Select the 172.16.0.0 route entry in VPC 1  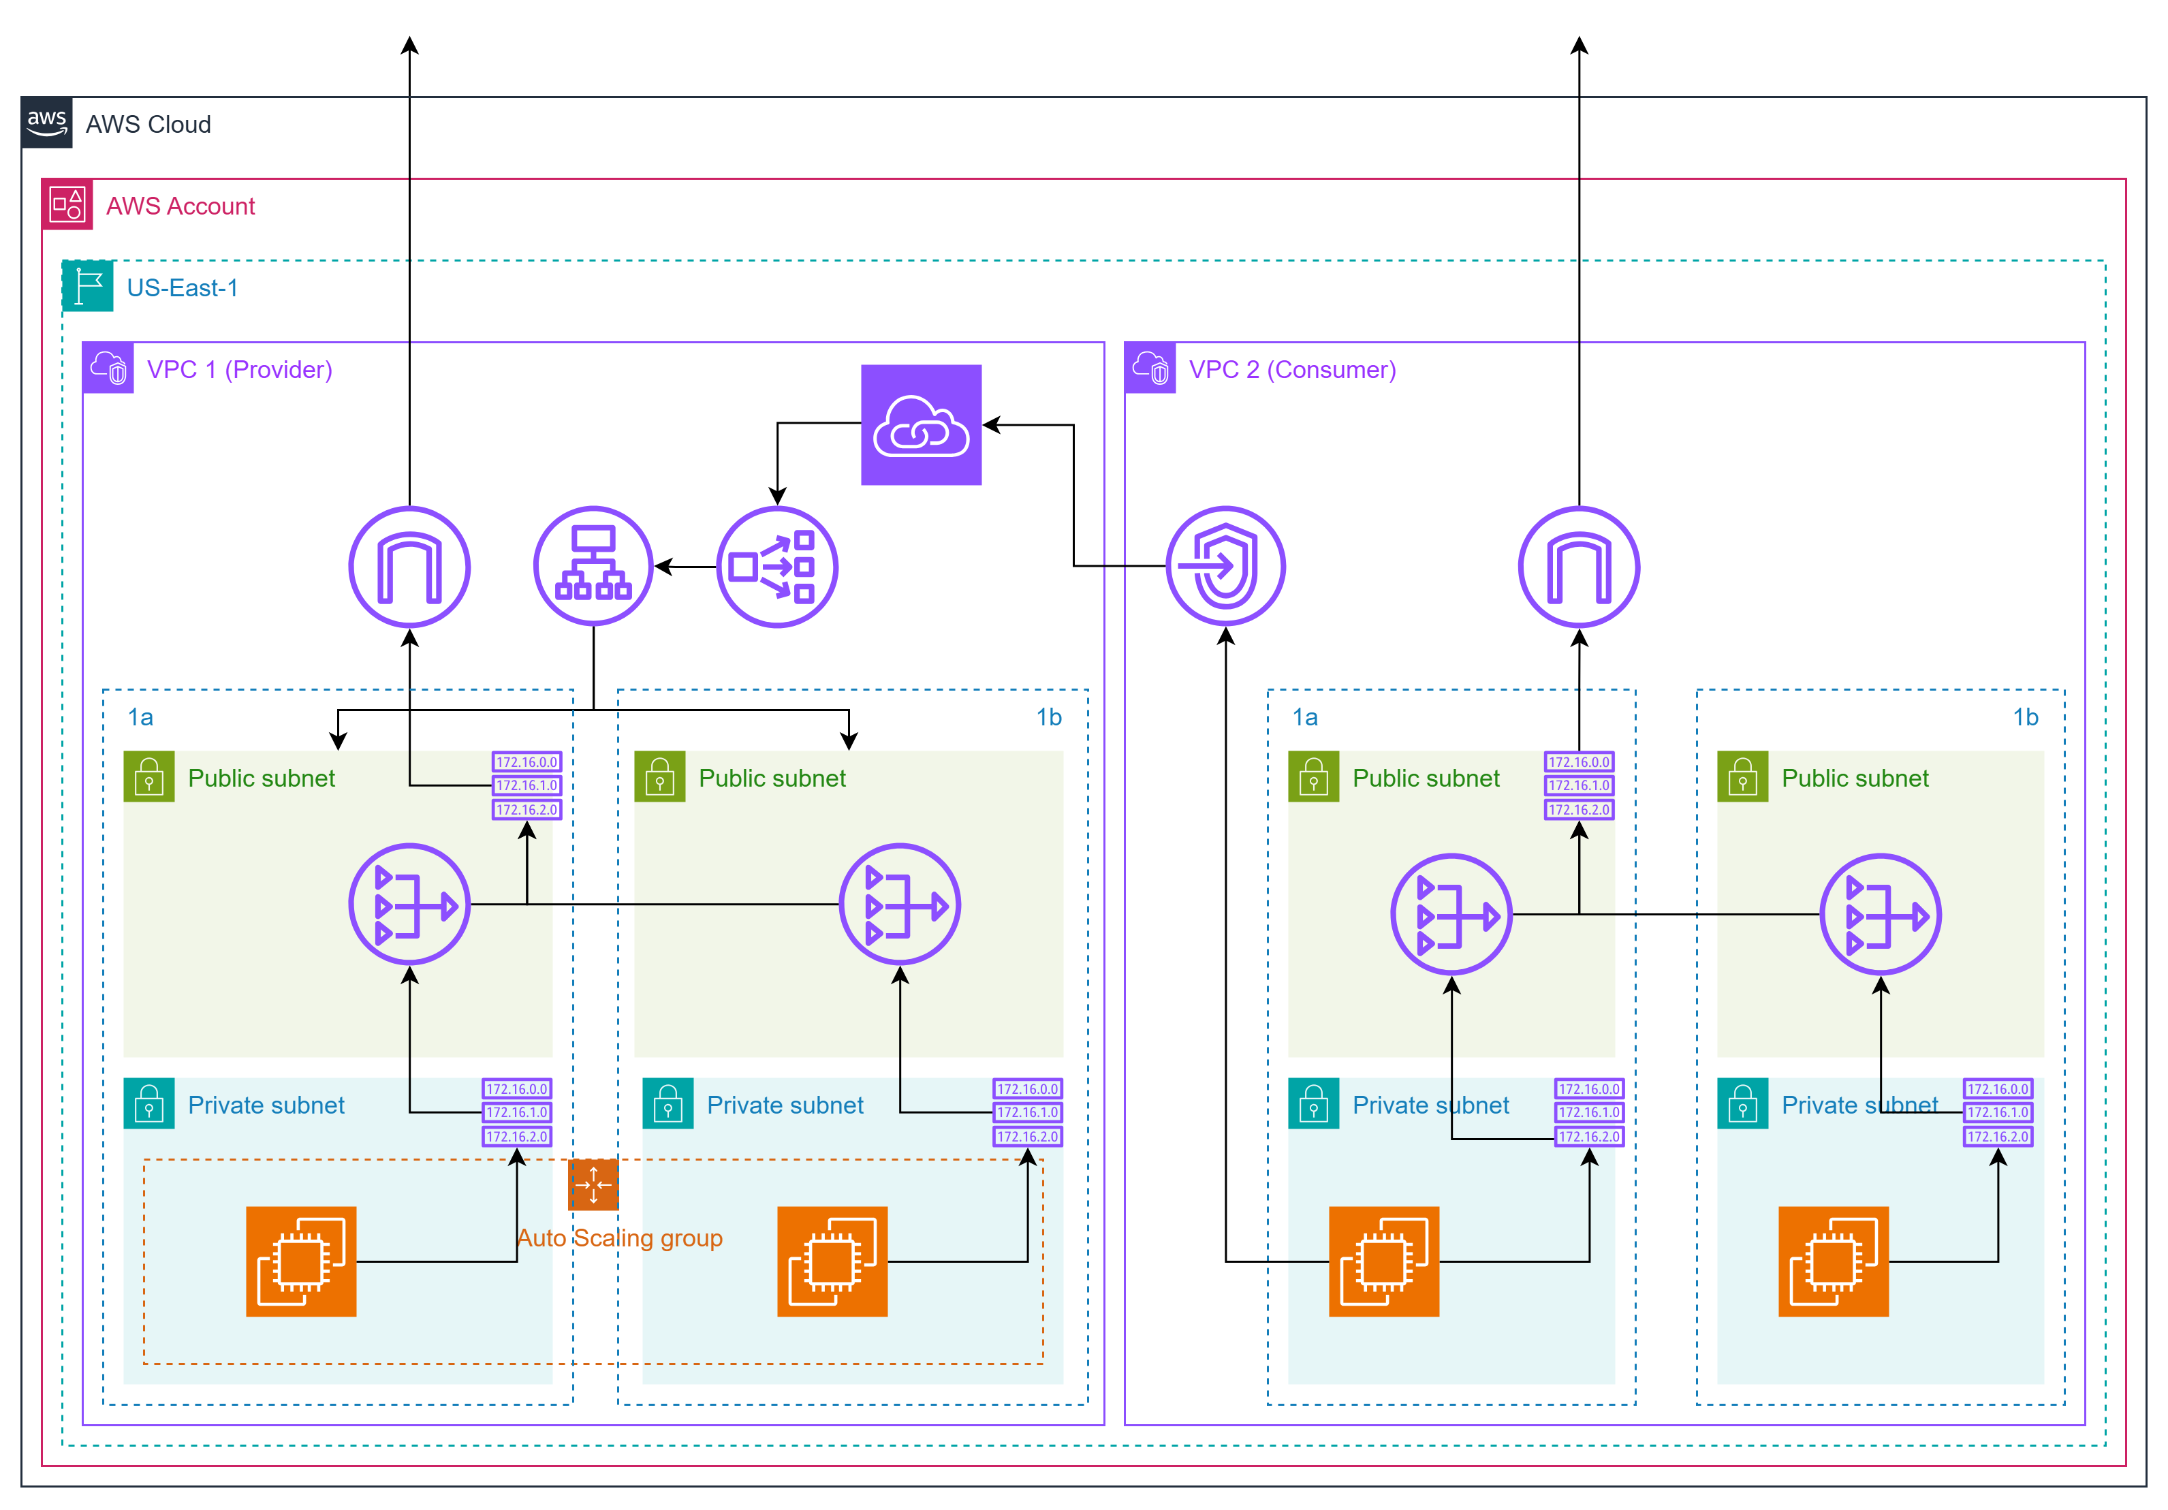pyautogui.click(x=526, y=760)
